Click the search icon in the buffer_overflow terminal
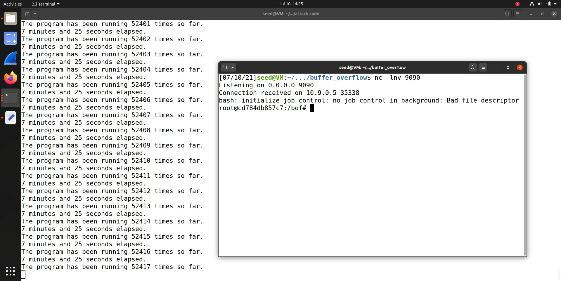This screenshot has height=281, width=561. 472,67
